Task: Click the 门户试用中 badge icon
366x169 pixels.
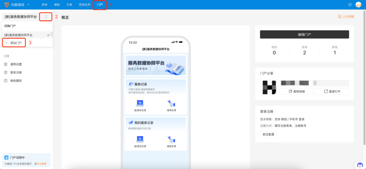Action: click(x=6, y=158)
